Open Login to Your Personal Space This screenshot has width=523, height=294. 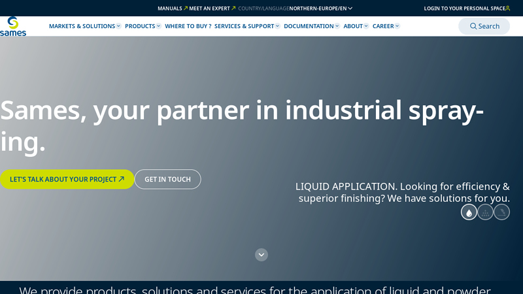pyautogui.click(x=464, y=8)
